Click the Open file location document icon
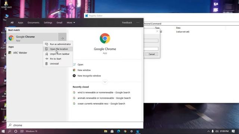The width and height of the screenshot is (239, 134). [x=46, y=49]
